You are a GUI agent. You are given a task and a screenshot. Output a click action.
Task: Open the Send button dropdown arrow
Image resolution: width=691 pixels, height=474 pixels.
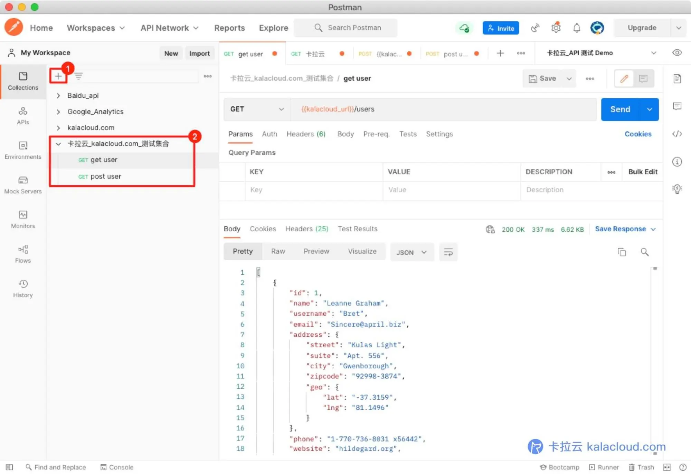coord(649,109)
